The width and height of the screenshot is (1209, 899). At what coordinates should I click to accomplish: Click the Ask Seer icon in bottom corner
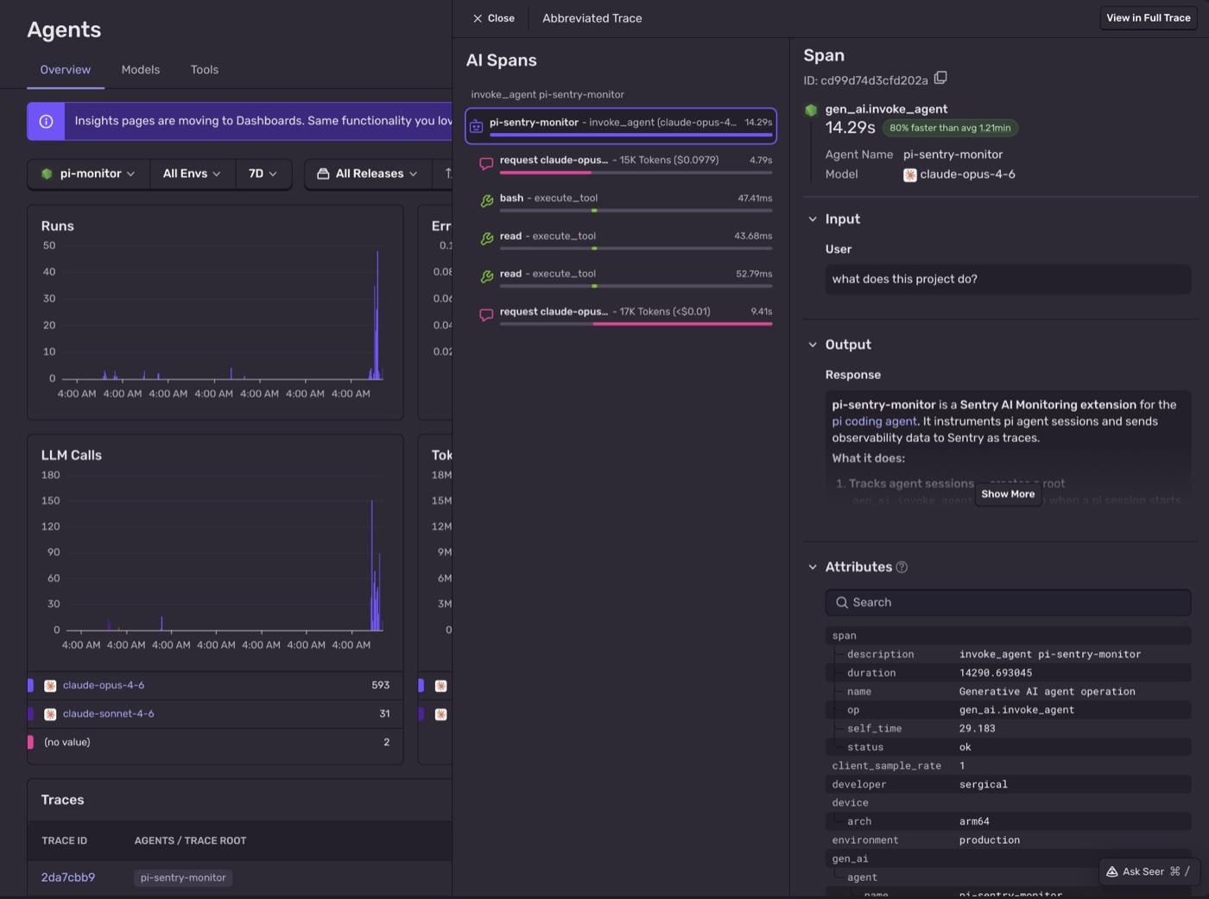1112,871
